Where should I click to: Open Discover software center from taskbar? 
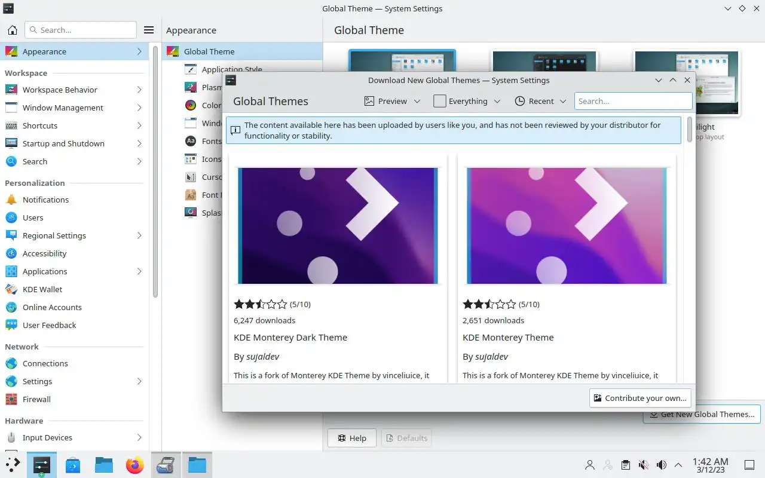(73, 465)
